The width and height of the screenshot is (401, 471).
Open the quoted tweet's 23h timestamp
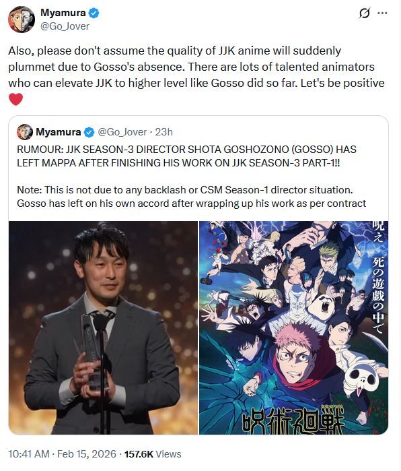click(163, 132)
